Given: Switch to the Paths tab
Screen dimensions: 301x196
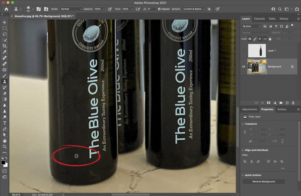Looking at the screenshot, I should pyautogui.click(x=272, y=19).
